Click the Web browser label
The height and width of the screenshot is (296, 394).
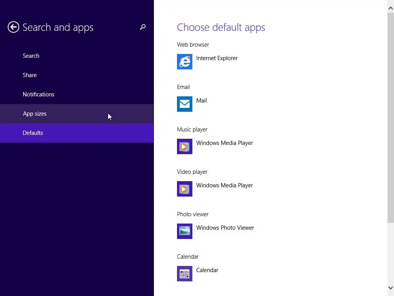pos(193,45)
